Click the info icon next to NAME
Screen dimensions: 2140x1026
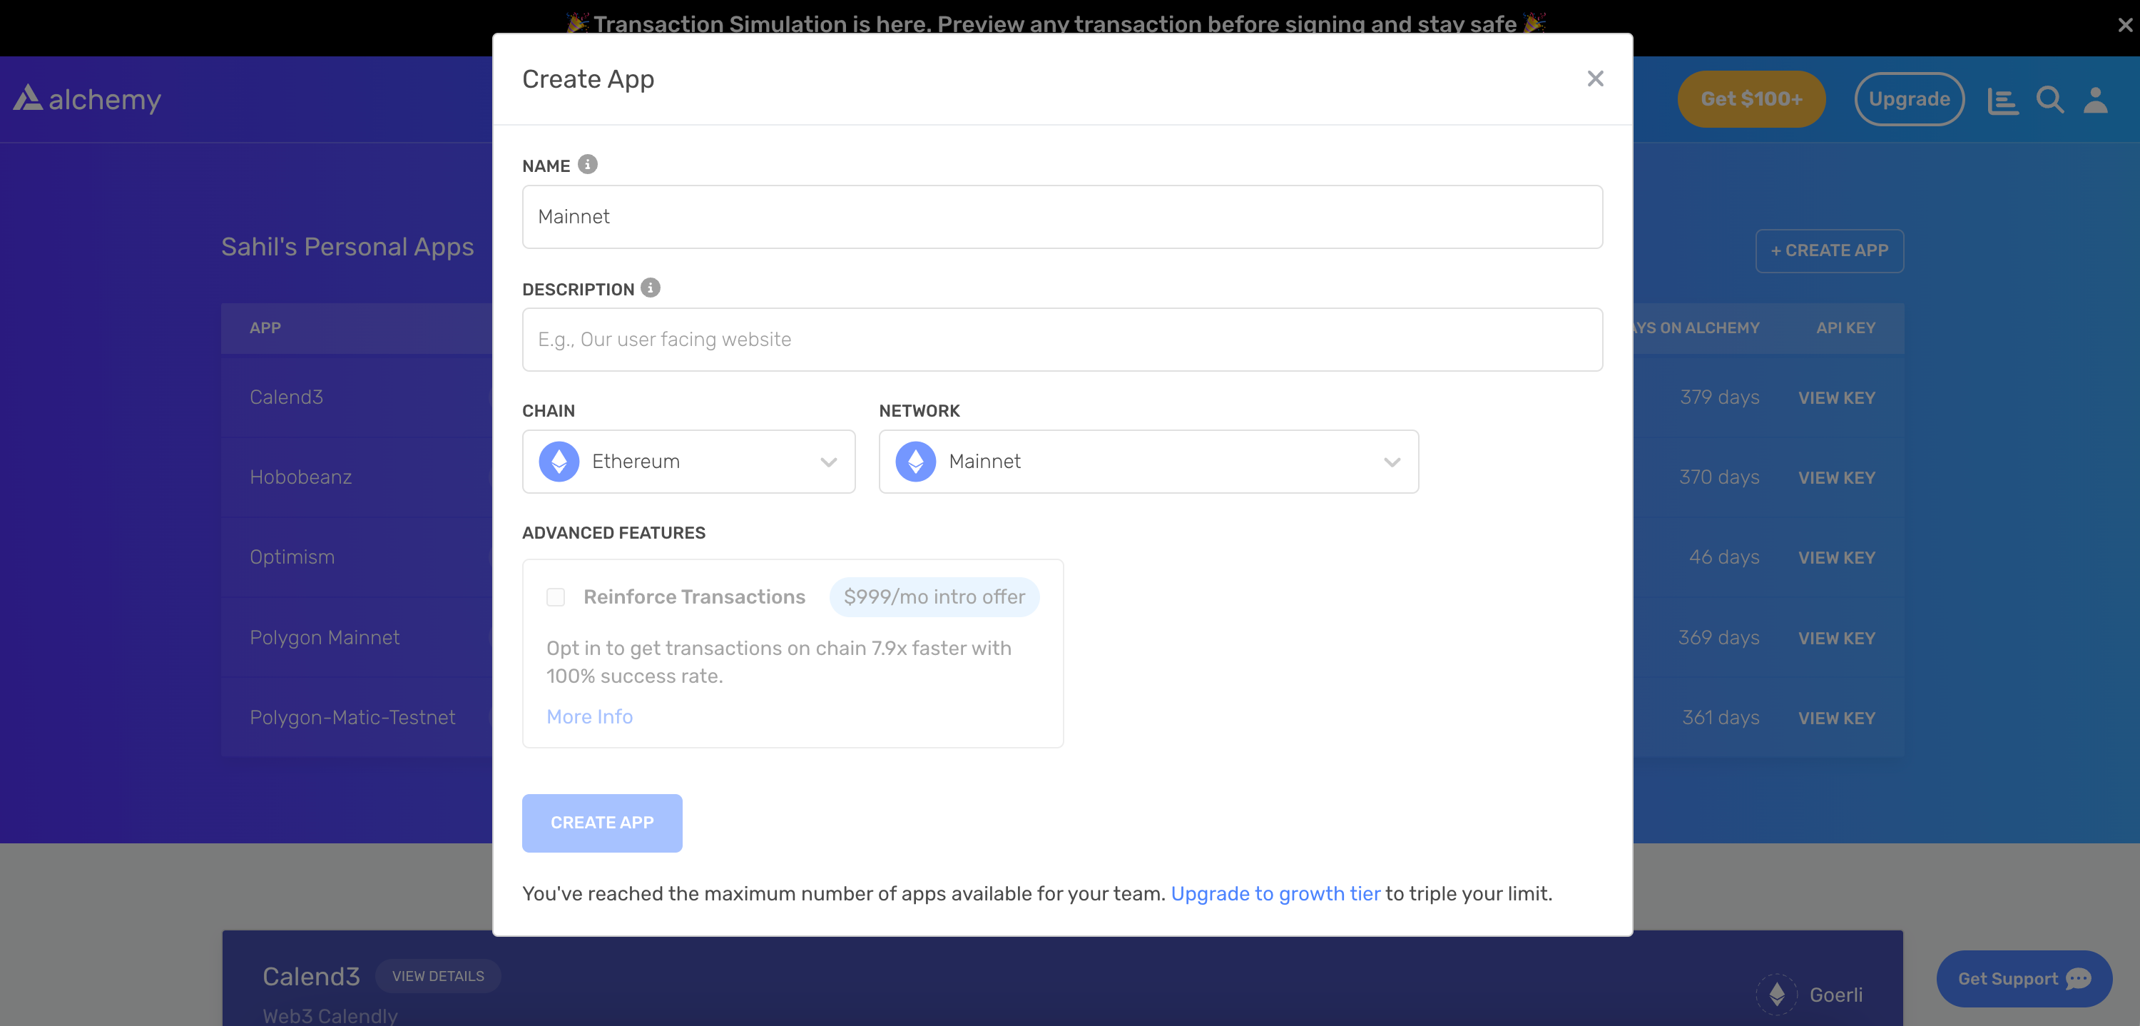(x=587, y=163)
